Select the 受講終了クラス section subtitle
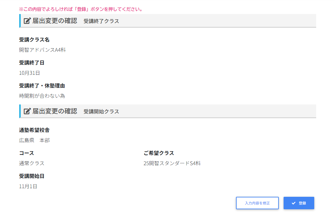The image size is (335, 215). coord(101,21)
